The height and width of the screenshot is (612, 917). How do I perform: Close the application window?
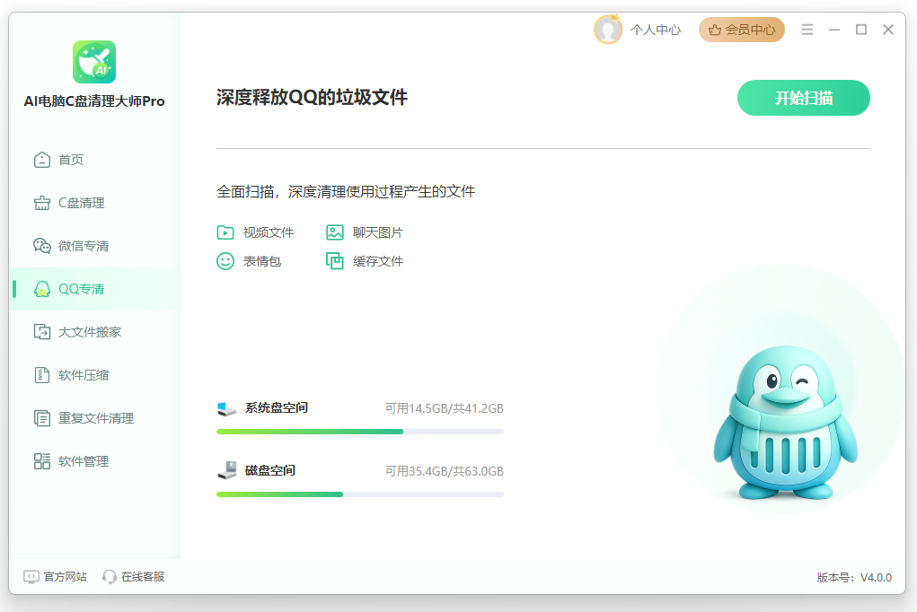click(x=887, y=30)
